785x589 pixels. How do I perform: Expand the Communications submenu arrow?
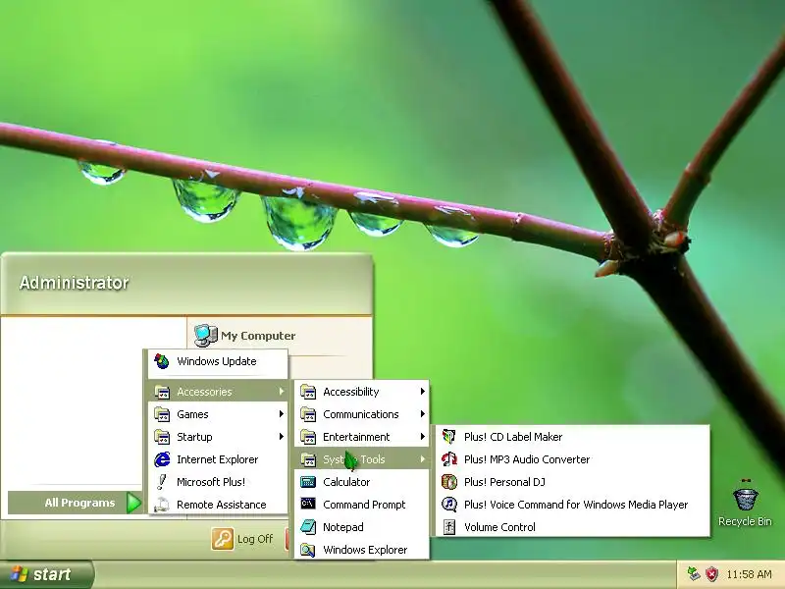tap(423, 413)
